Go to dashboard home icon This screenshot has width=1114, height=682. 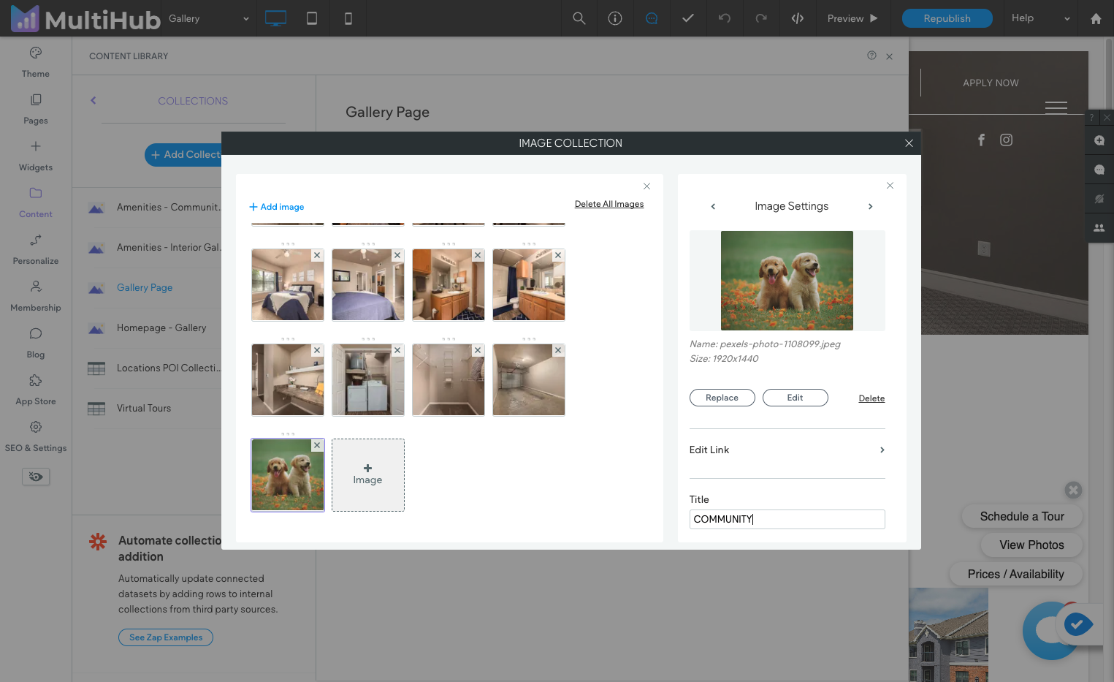(1096, 18)
